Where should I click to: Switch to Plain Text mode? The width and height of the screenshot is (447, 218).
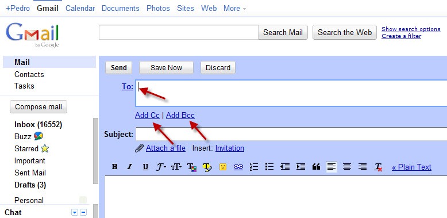pyautogui.click(x=411, y=167)
